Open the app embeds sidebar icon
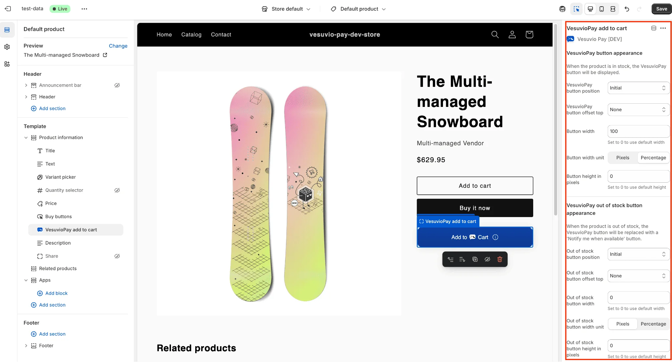 pyautogui.click(x=7, y=64)
